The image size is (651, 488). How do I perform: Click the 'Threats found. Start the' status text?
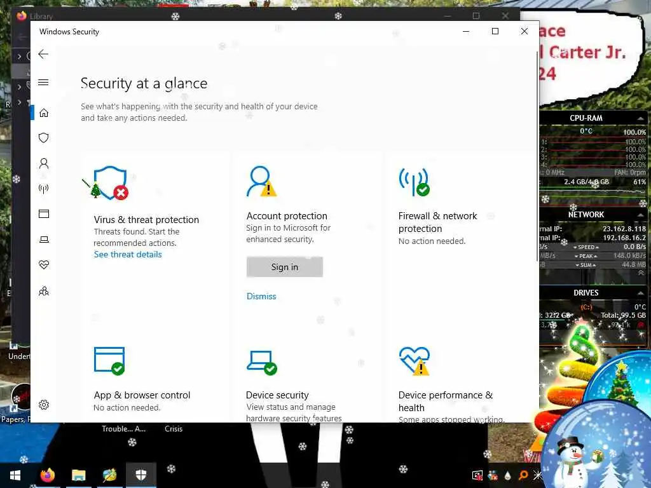click(x=137, y=231)
